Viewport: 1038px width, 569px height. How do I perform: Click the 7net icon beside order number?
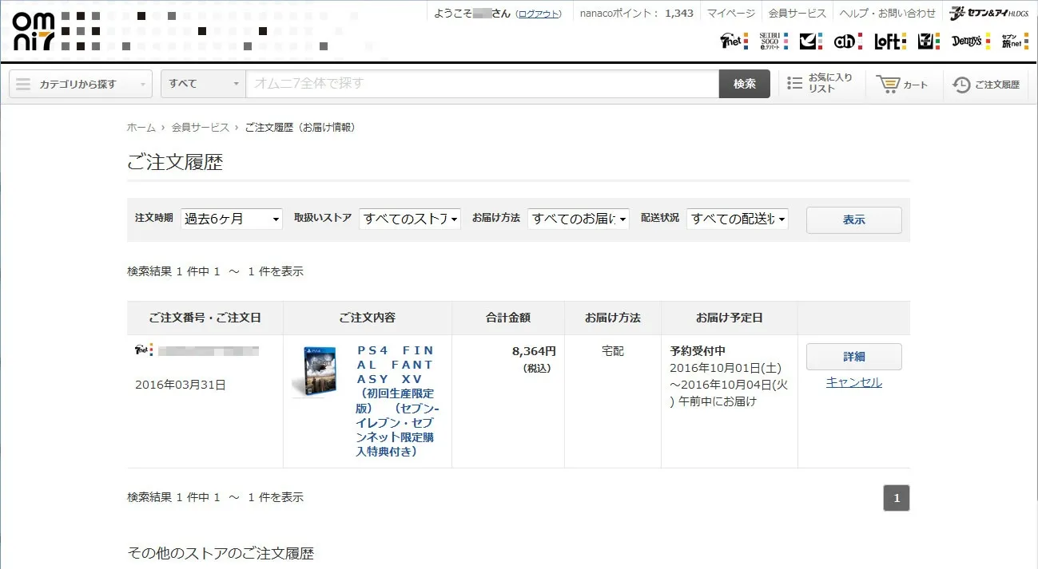tap(144, 350)
